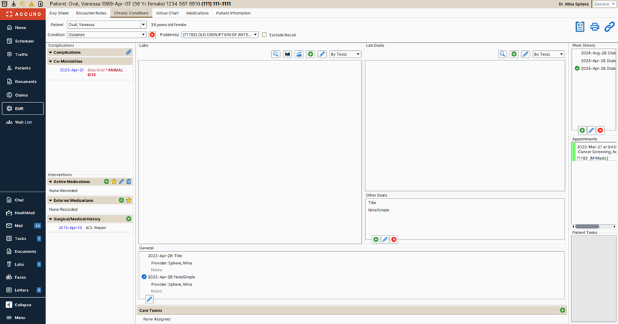Open the 2015-Apr-15 ACL Repair entry
The width and height of the screenshot is (618, 324).
tap(81, 227)
